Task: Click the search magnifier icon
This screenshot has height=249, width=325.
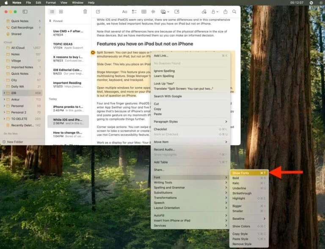Action: pos(234,12)
